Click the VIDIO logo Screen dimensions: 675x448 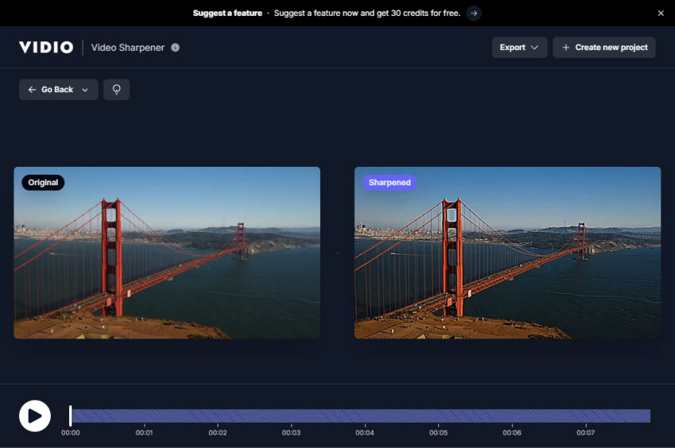coord(46,48)
